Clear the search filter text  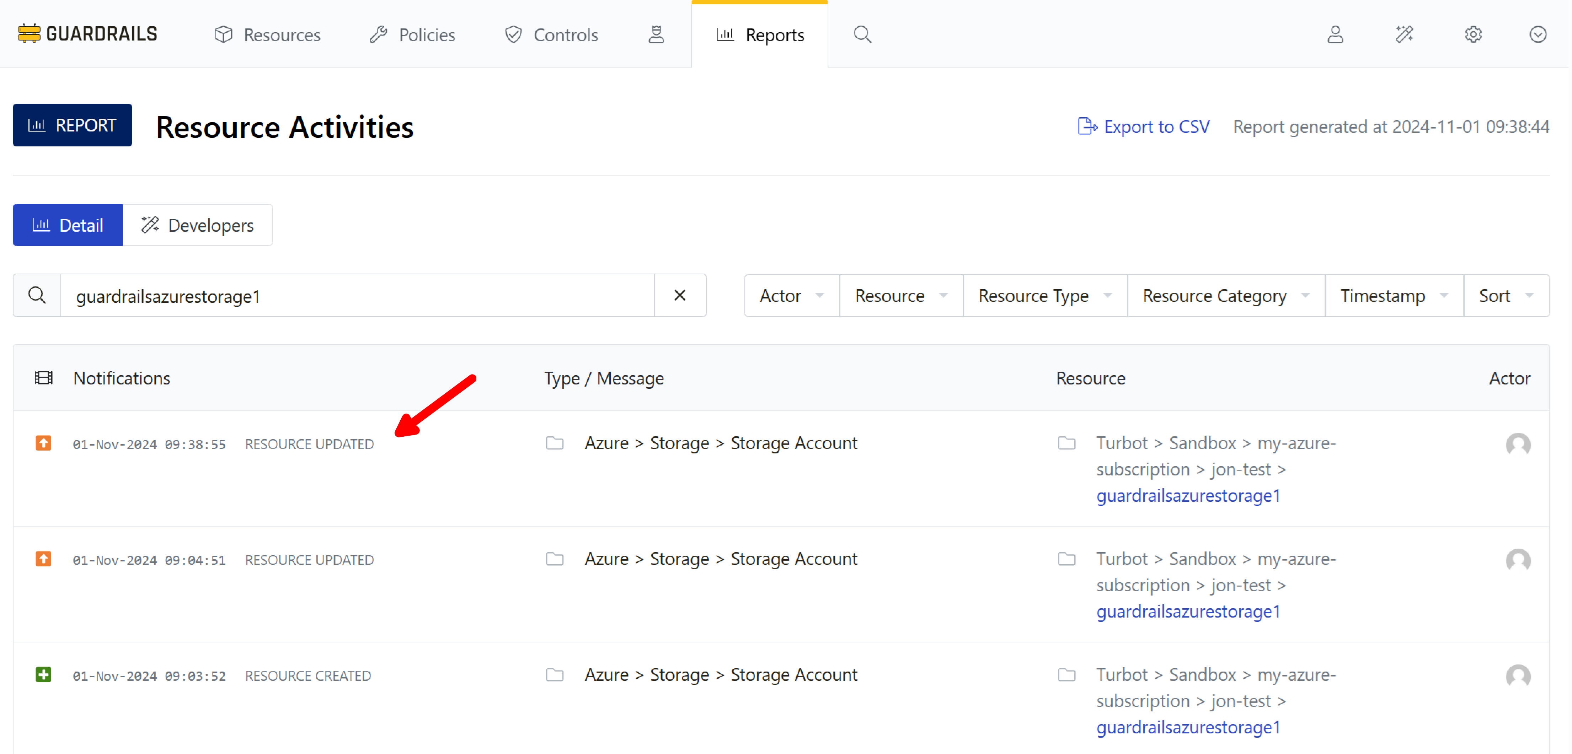coord(679,295)
